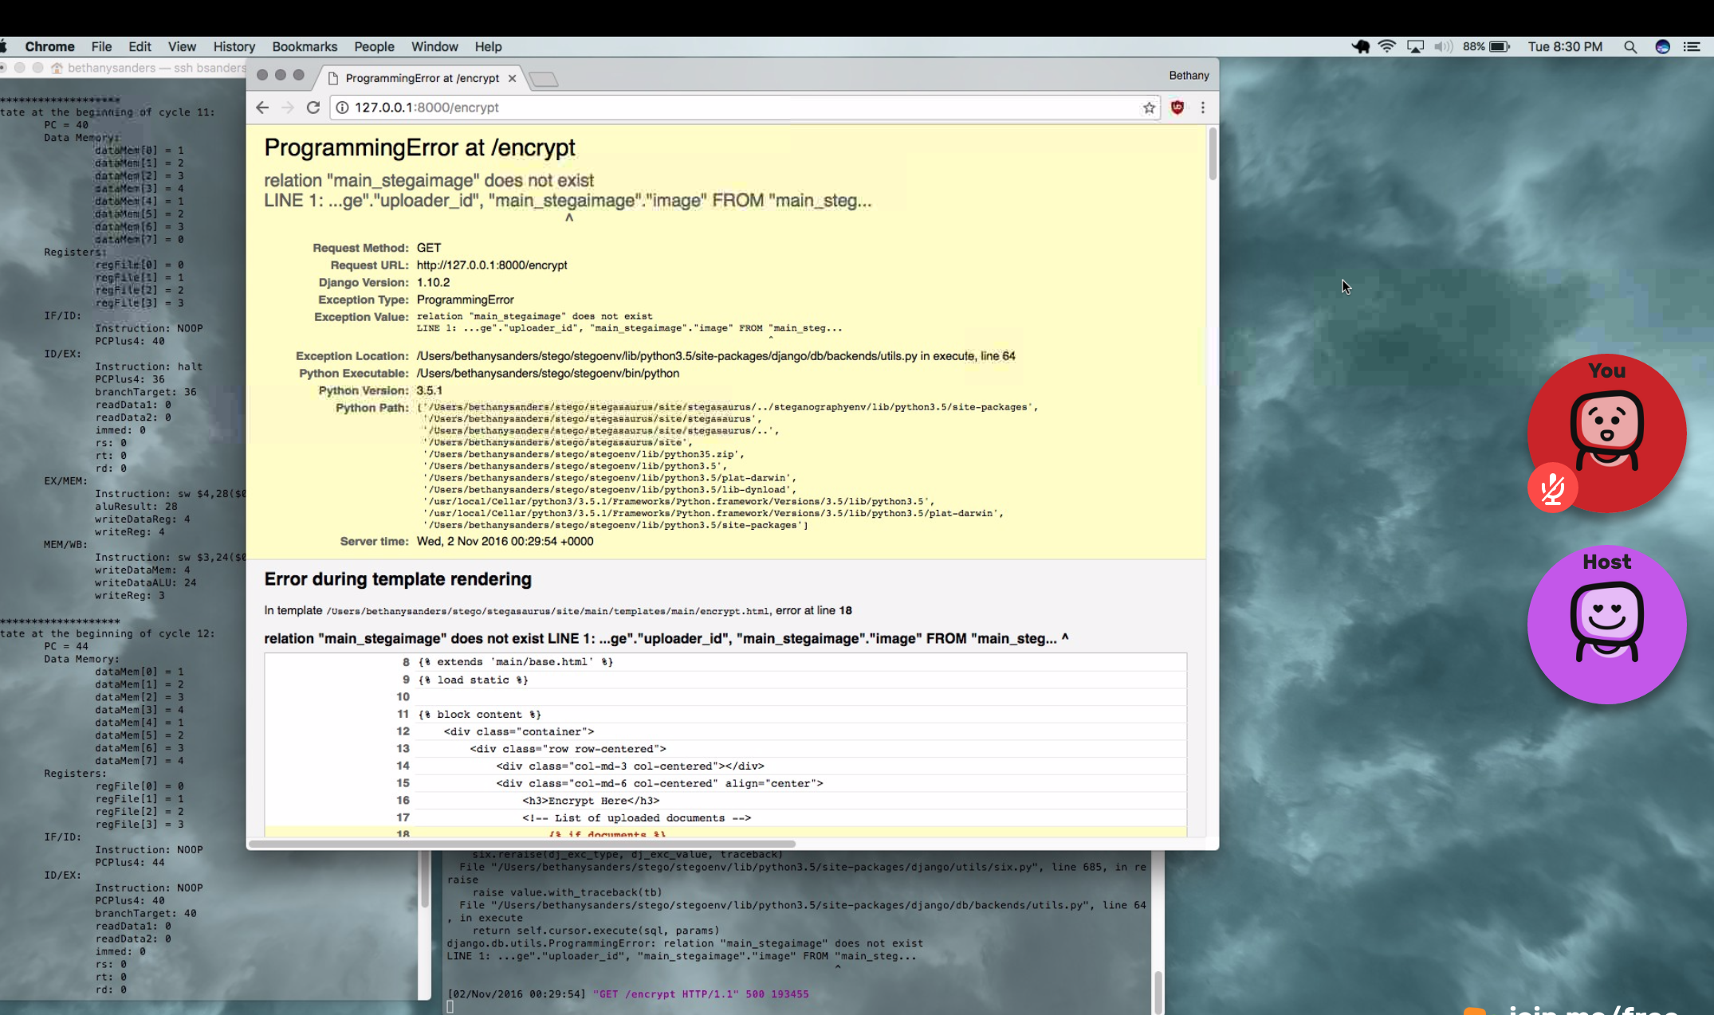Open a new tab in Chrome

(x=544, y=79)
